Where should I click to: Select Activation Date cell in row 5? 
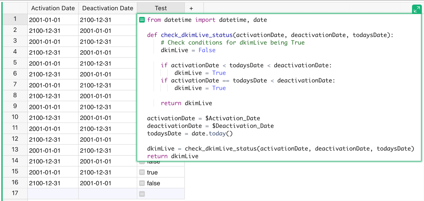coord(53,63)
